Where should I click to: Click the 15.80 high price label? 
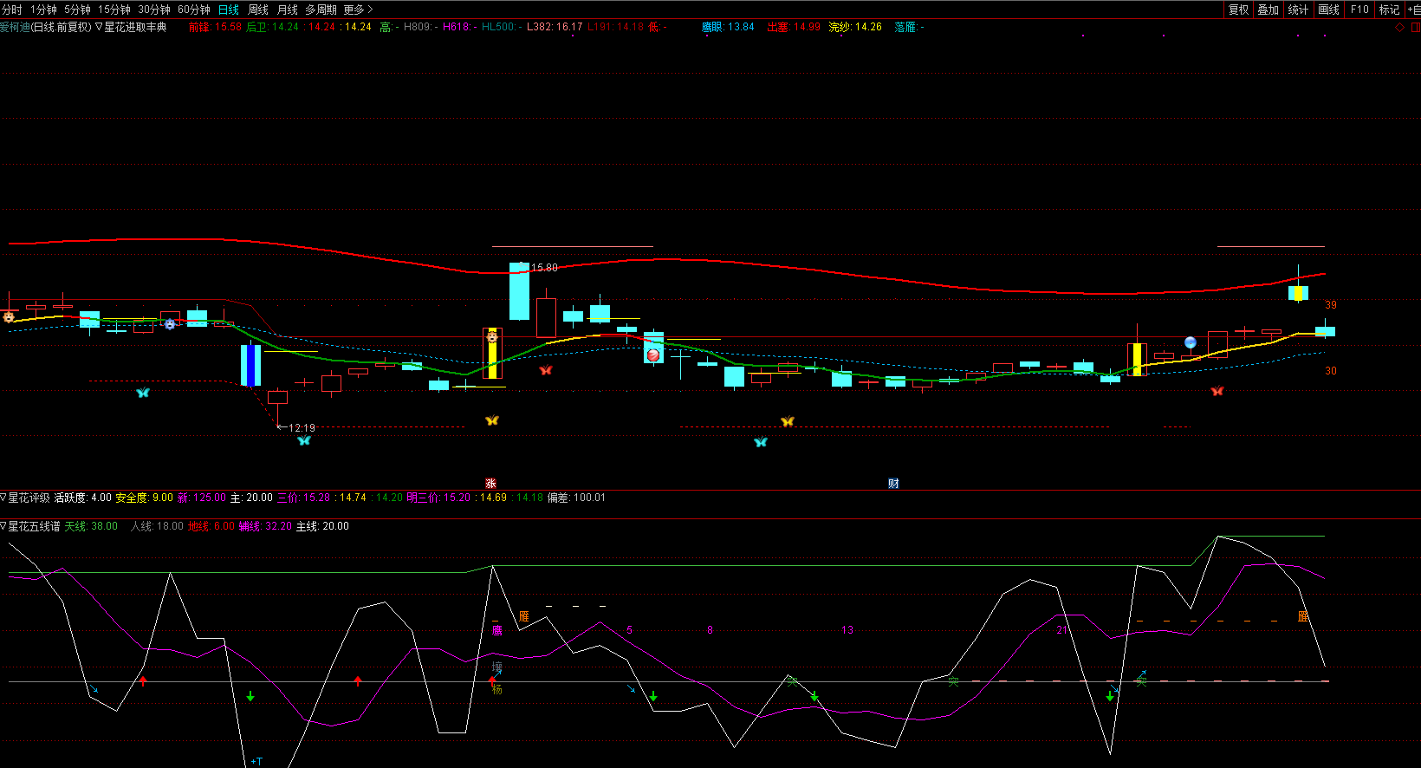click(544, 268)
